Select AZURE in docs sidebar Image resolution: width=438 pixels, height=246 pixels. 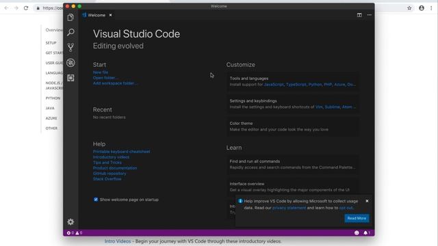(x=51, y=118)
